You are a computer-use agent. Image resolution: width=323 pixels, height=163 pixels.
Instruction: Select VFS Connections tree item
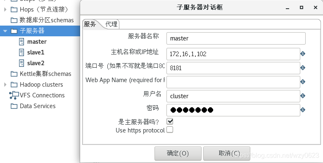pos(42,95)
